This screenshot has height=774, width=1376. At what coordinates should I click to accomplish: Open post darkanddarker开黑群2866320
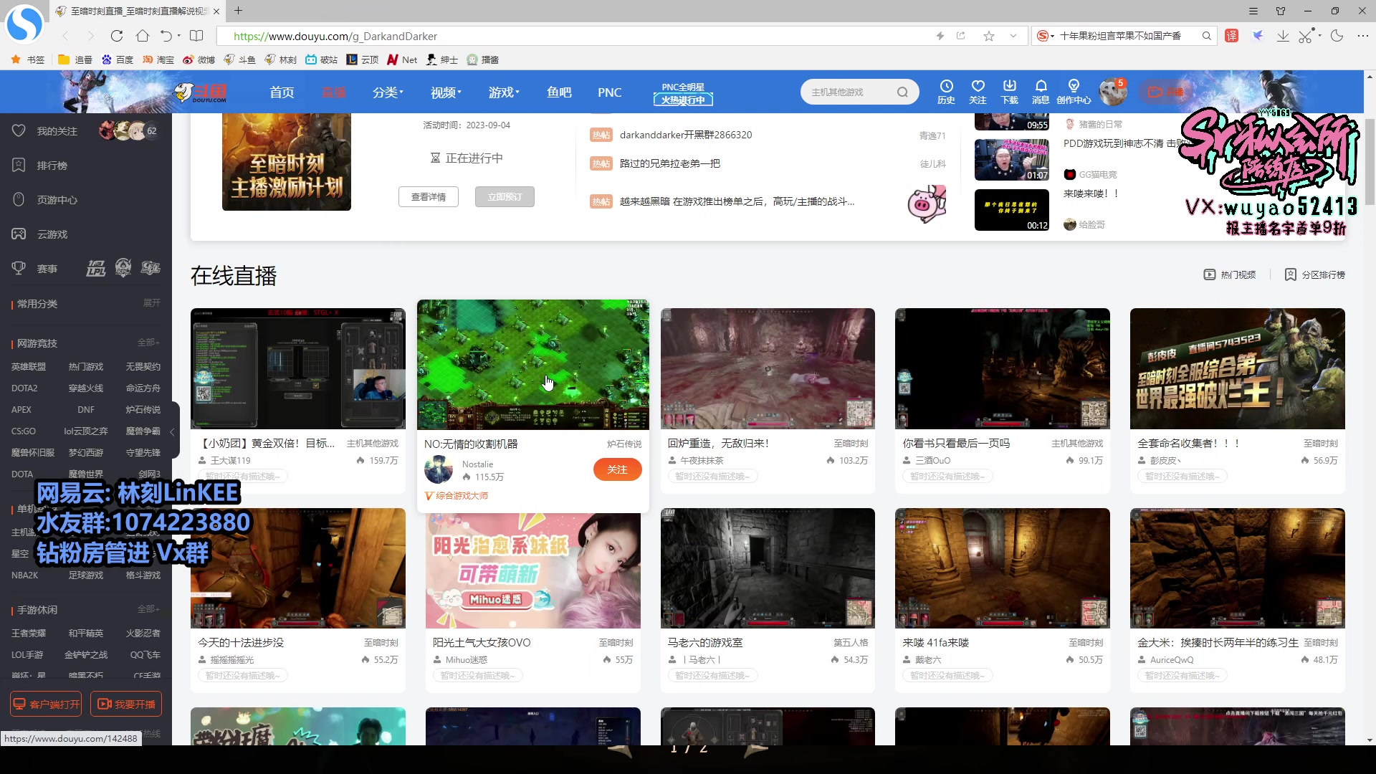click(x=685, y=135)
